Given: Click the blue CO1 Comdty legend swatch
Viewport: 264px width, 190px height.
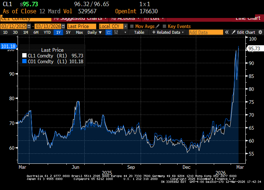Looking at the screenshot, I should pyautogui.click(x=24, y=61).
